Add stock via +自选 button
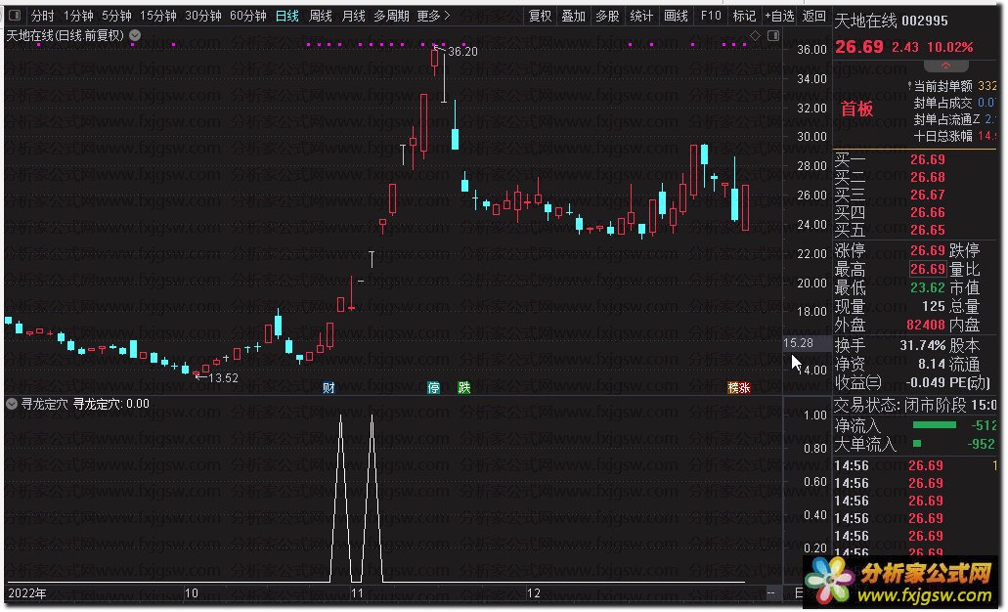Image resolution: width=1008 pixels, height=612 pixels. pos(779,16)
